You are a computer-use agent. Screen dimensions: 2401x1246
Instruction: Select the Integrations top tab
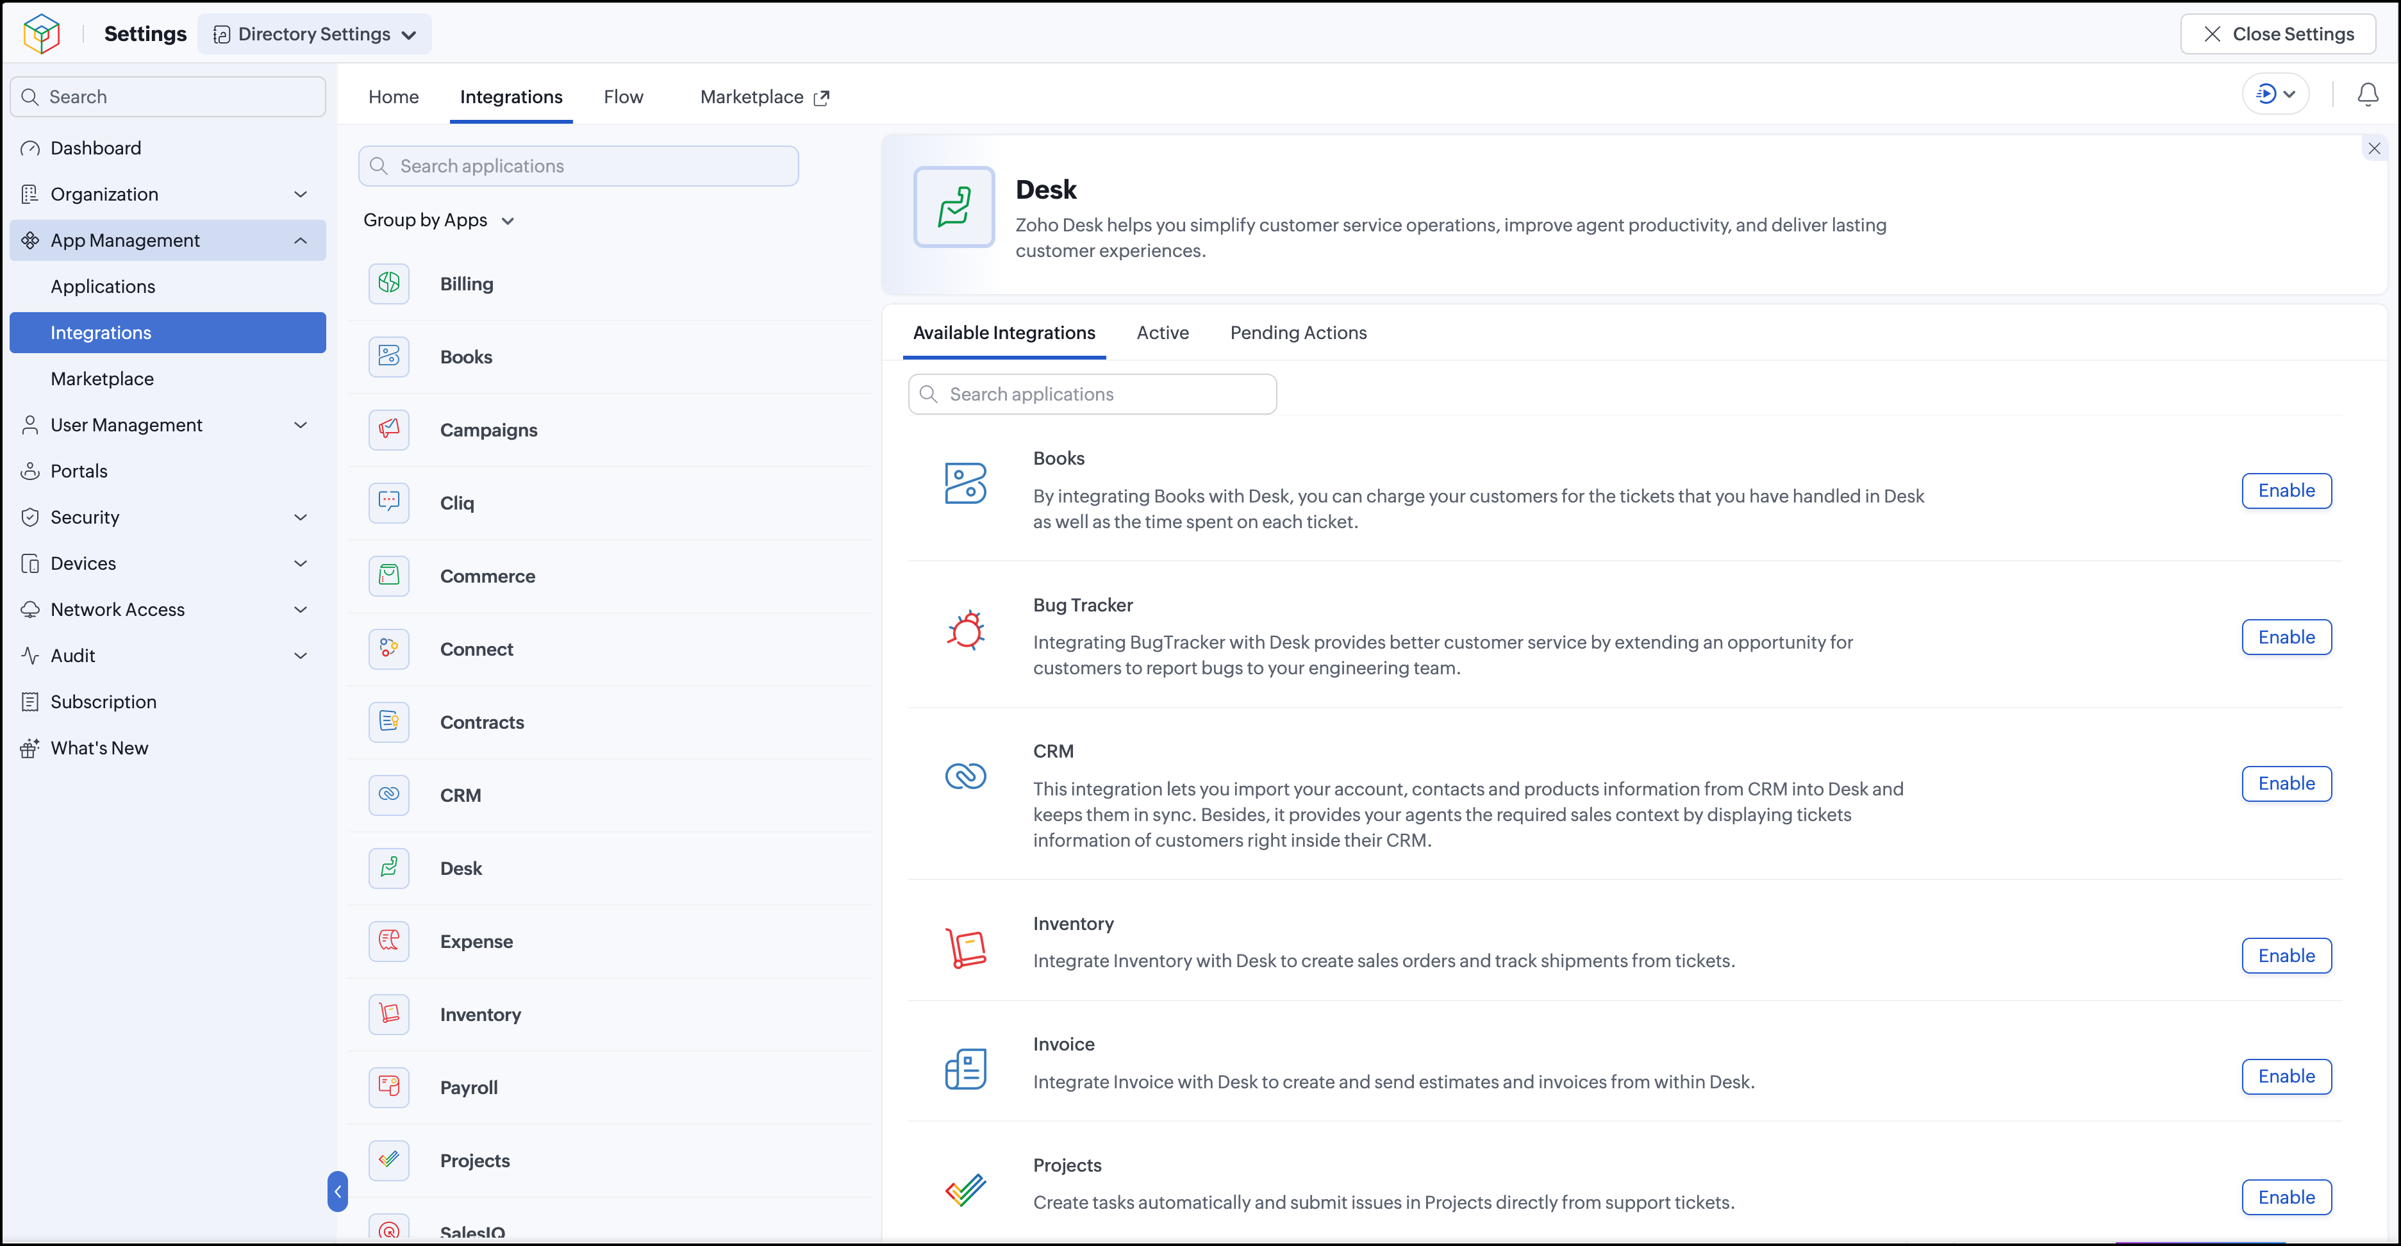[511, 97]
